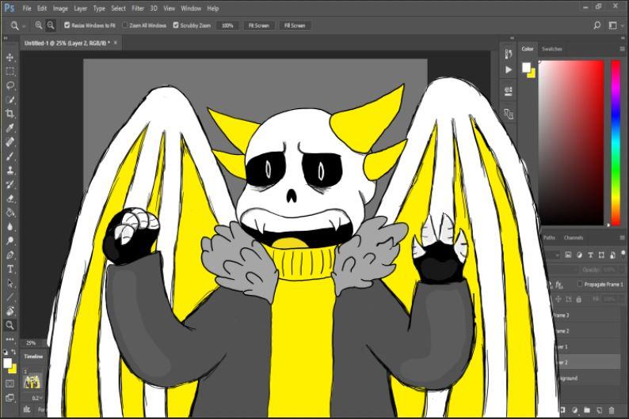Select the Rectangular Marquee tool
Viewport: 629px width, 419px height.
[10, 72]
